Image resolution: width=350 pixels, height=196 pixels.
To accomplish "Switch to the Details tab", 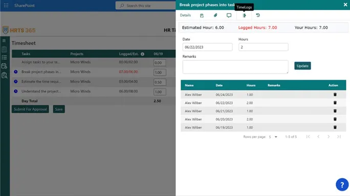I will click(185, 15).
